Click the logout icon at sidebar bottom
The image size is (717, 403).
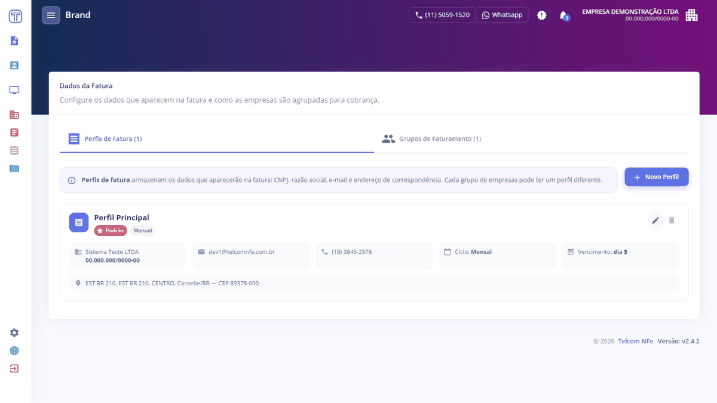coord(14,368)
